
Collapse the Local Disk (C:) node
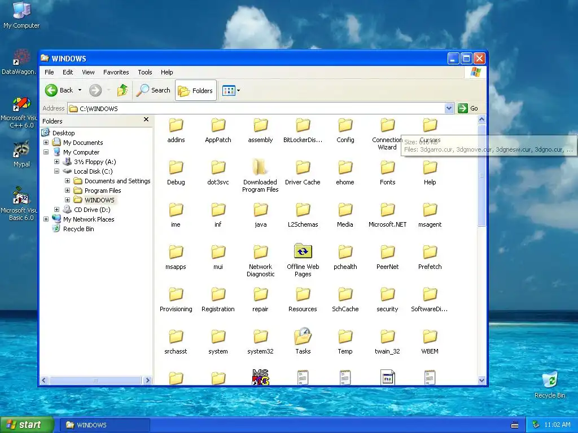coord(57,171)
